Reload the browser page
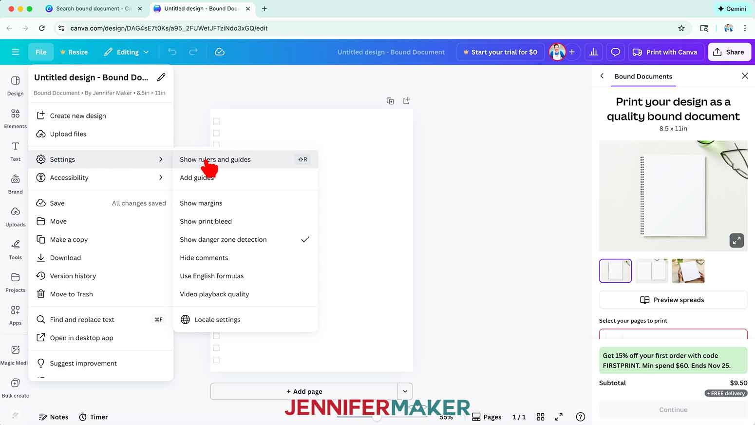This screenshot has width=755, height=425. click(x=42, y=28)
